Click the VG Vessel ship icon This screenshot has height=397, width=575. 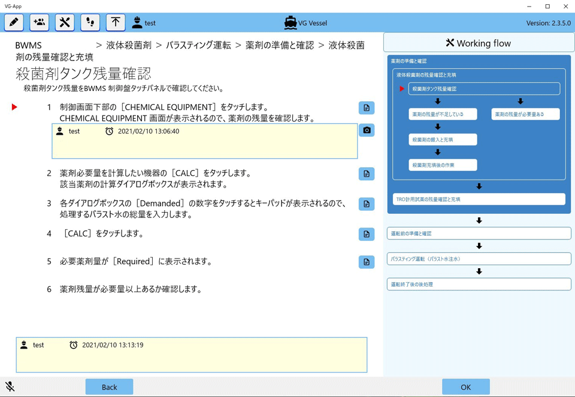click(x=290, y=22)
